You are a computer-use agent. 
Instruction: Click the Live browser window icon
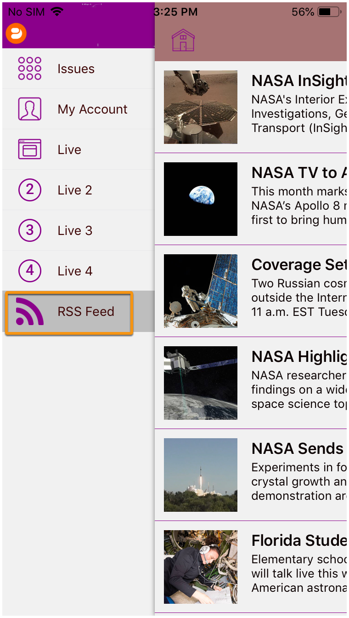[x=30, y=149]
